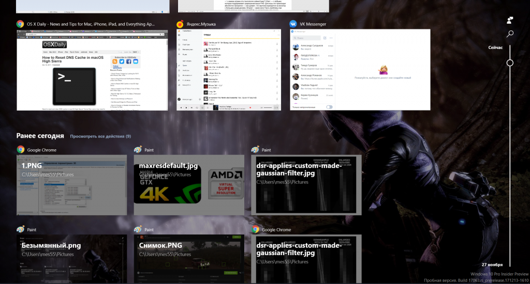
Task: Click the red heart like icon in Яндекс.Музыка
Action: [250, 107]
